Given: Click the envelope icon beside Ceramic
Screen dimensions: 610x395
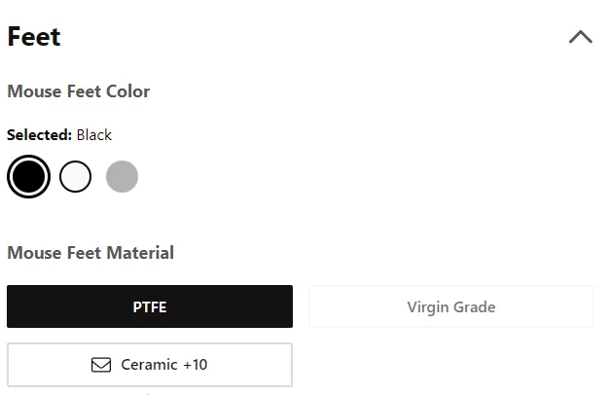Looking at the screenshot, I should pyautogui.click(x=101, y=365).
